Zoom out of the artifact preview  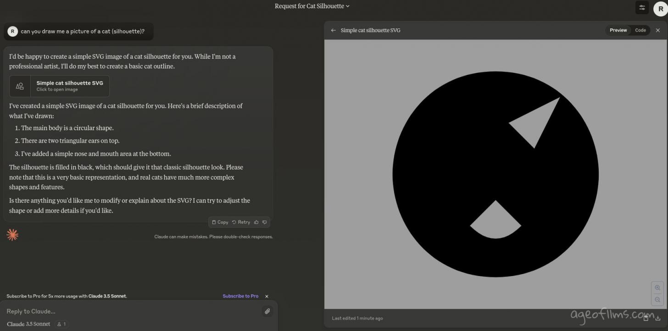click(x=657, y=300)
